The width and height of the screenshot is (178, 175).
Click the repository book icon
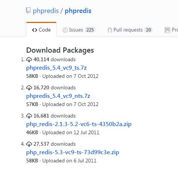point(28,10)
